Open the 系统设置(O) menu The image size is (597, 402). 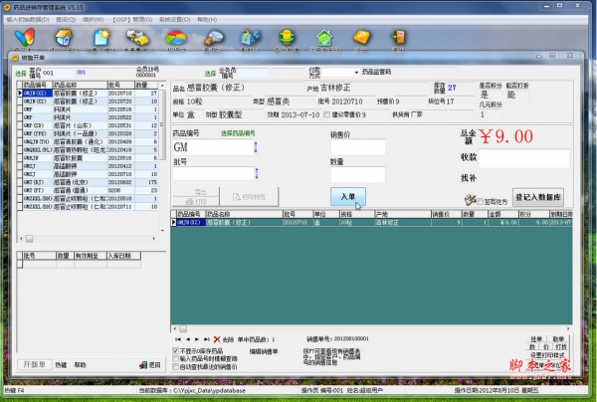tap(175, 18)
